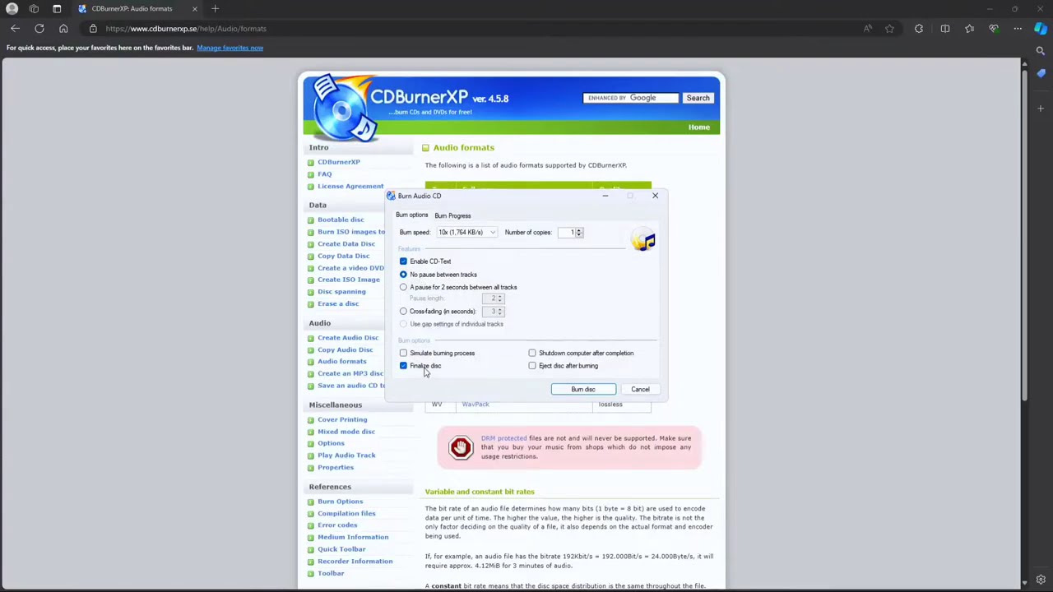Open the Recorder Information link

click(x=355, y=562)
